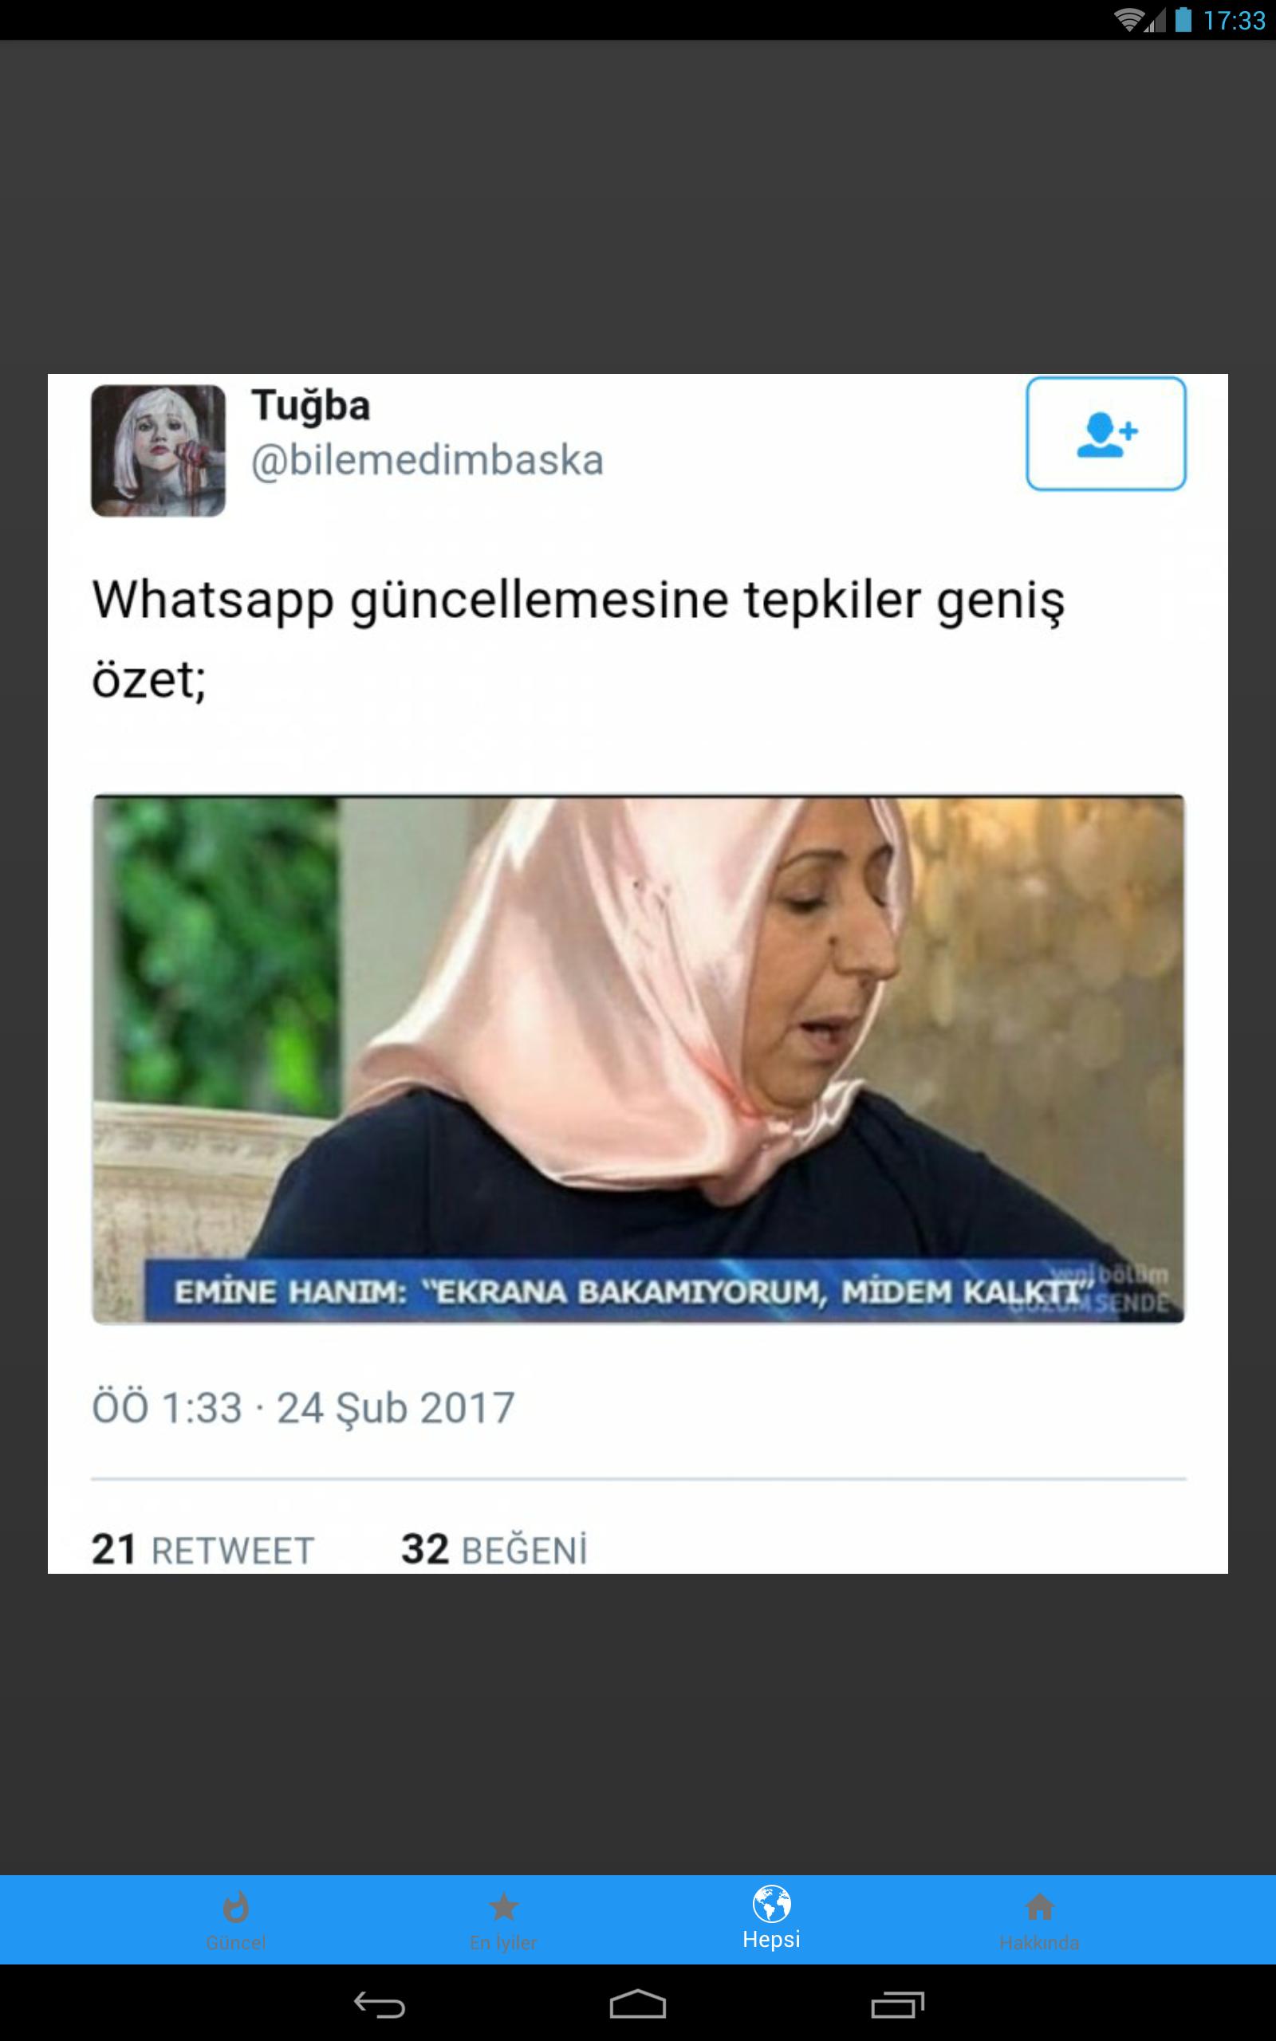
Task: Tap the 21 Retweet count
Action: coord(203,1550)
